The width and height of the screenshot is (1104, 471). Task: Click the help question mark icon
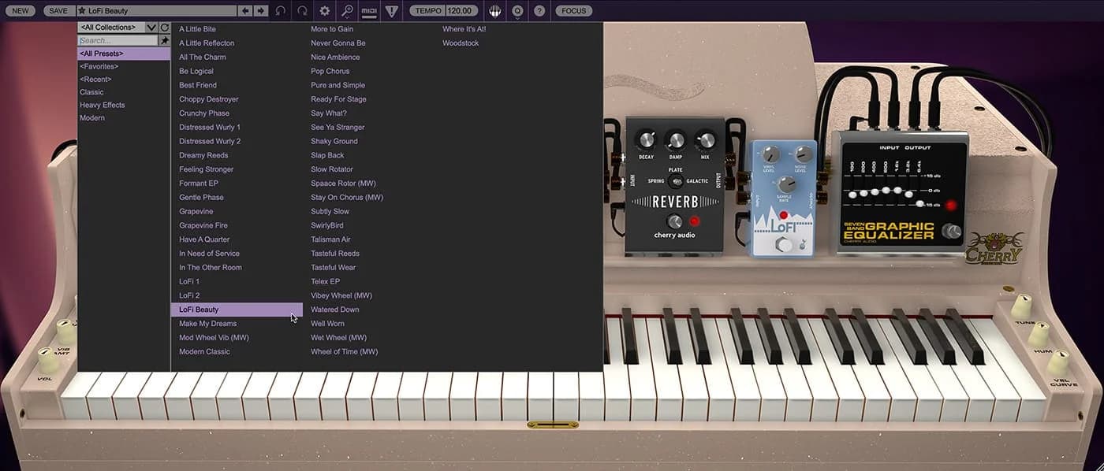tap(539, 10)
